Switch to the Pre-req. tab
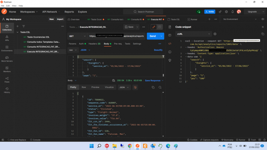 pos(118,44)
